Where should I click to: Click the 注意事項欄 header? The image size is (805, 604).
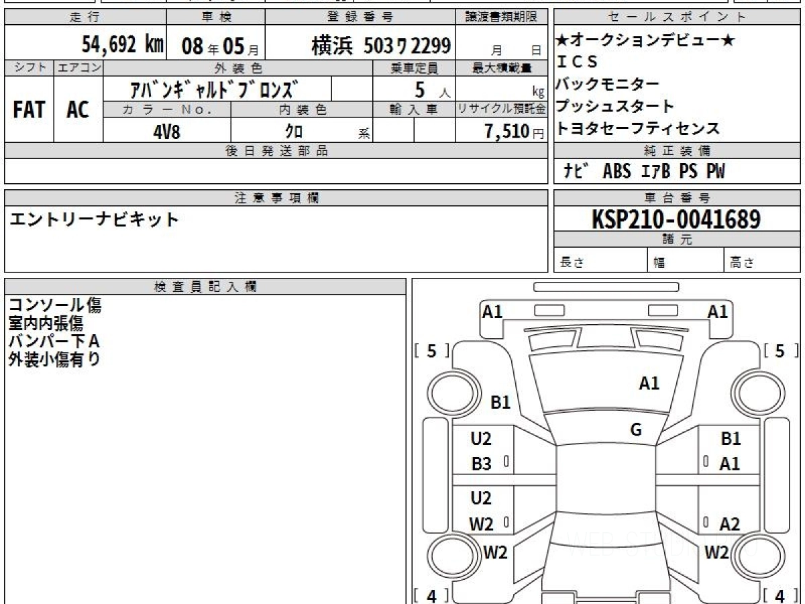276,197
